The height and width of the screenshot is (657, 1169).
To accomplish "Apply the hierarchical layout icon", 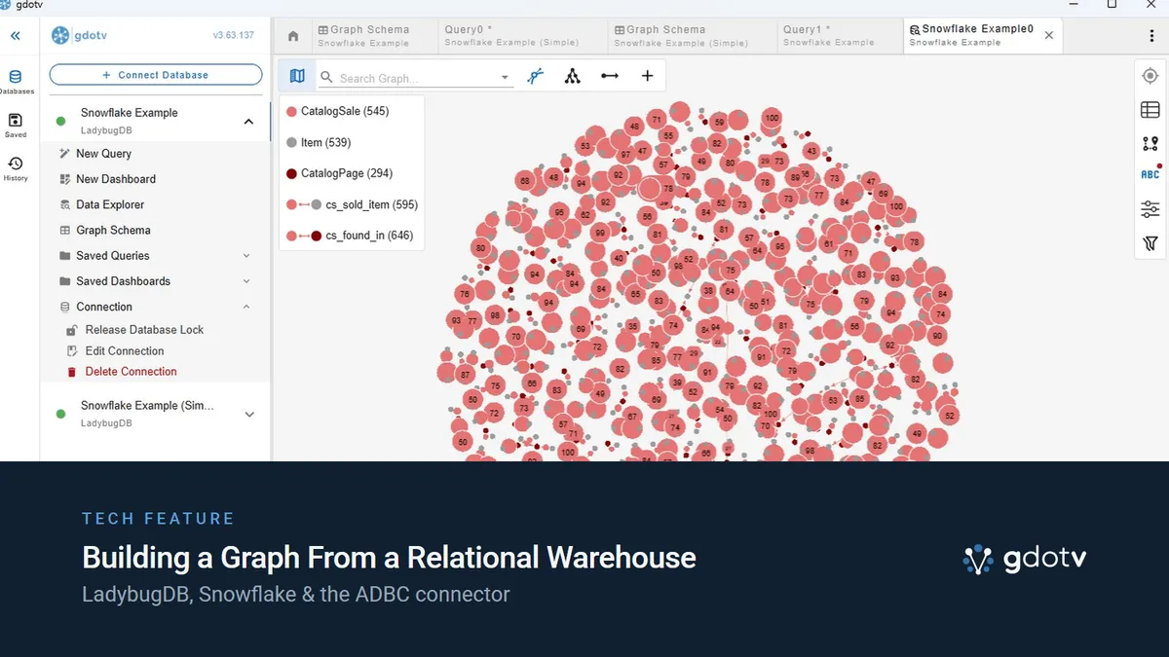I will click(x=572, y=76).
